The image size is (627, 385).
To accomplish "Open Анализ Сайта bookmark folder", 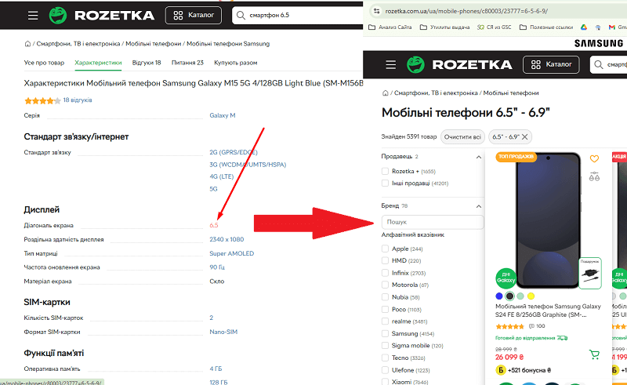I will [390, 27].
